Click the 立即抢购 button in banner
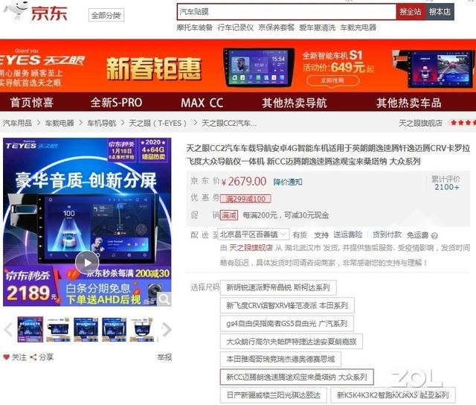476x405 pixels. [332, 80]
